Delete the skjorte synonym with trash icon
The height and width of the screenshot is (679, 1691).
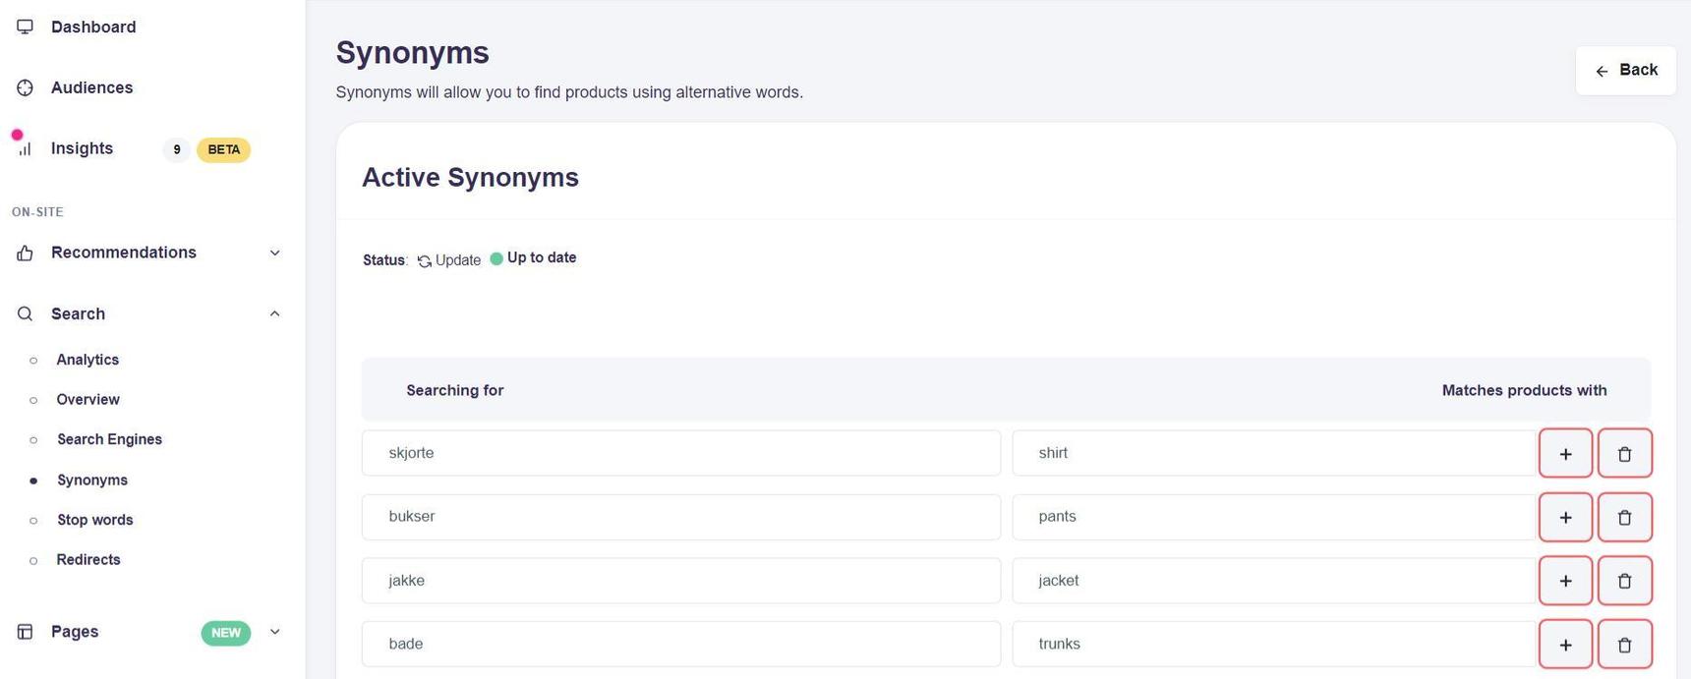1624,454
